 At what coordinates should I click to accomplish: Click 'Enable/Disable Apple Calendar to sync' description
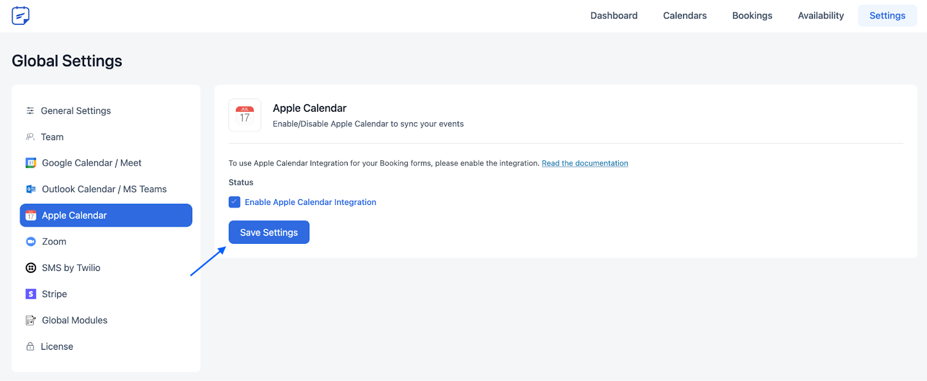point(368,124)
